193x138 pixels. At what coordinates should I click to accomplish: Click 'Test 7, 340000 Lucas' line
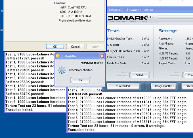(x=85, y=90)
